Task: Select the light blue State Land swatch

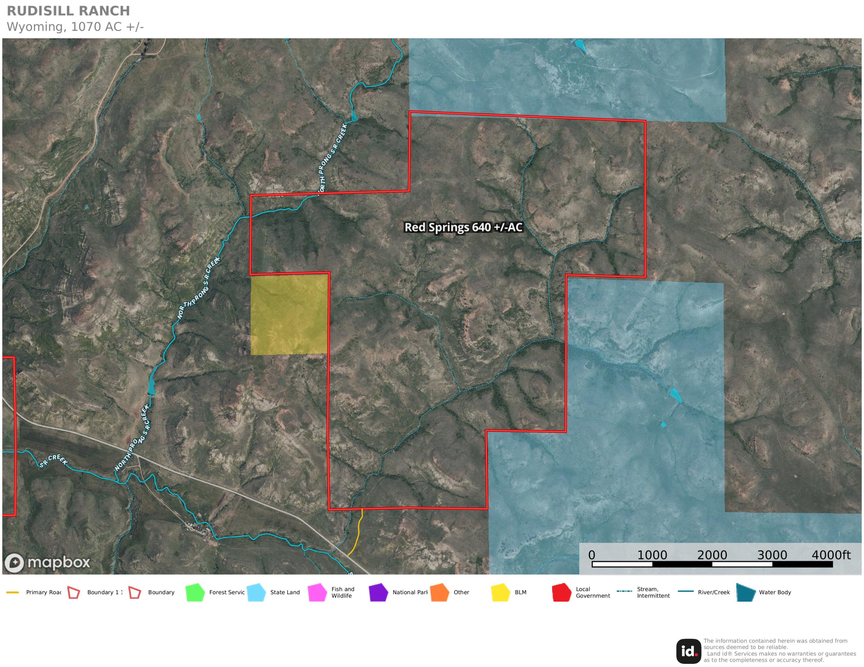Action: (x=256, y=592)
